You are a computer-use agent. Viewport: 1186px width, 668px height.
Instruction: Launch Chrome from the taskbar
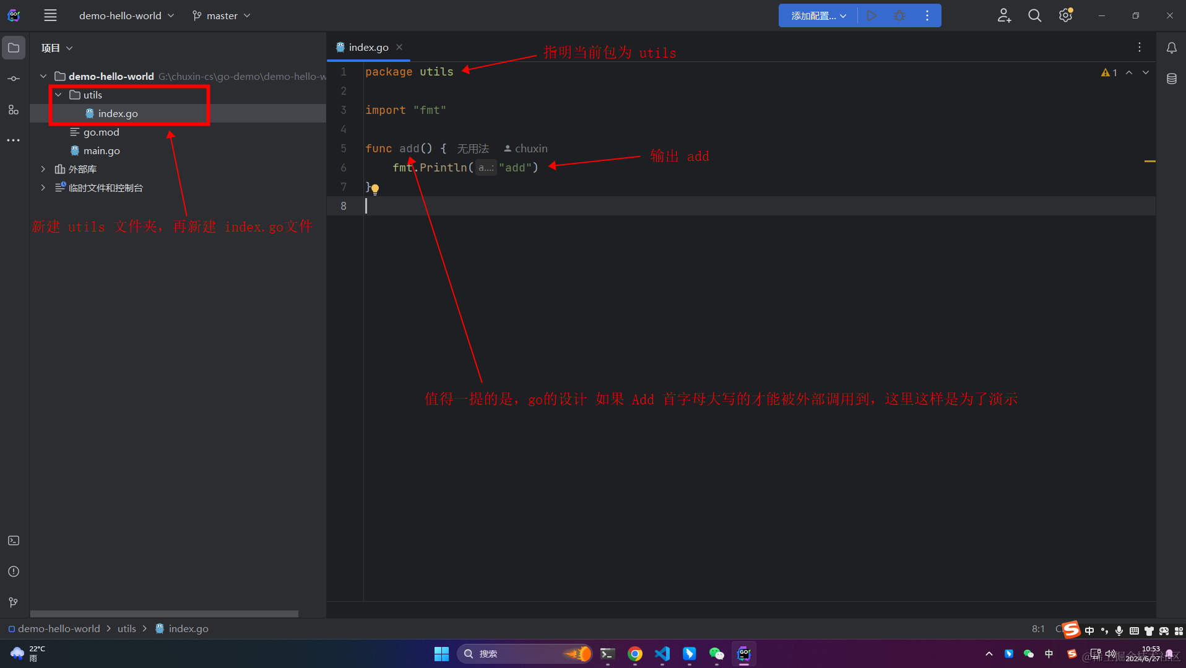click(x=635, y=653)
